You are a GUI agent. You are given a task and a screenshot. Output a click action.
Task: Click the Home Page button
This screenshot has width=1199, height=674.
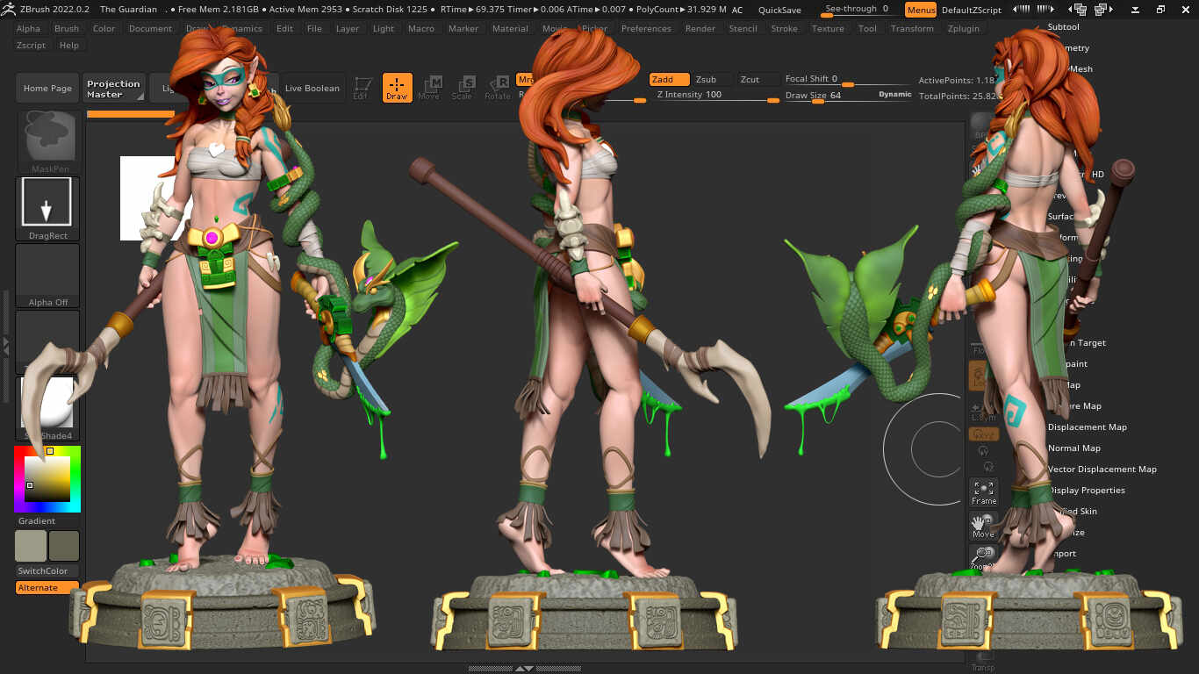coord(48,88)
